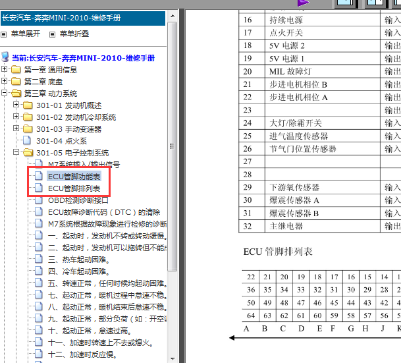Click the folder icon of 301-01 发动机概述
401x363 pixels.
point(28,105)
